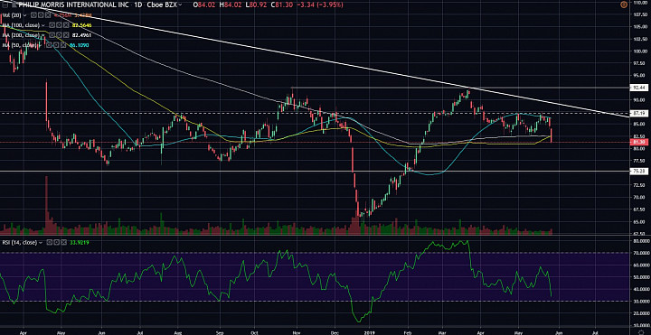
Task: Hide the RSI (14, close) indicator
Action: [49, 243]
